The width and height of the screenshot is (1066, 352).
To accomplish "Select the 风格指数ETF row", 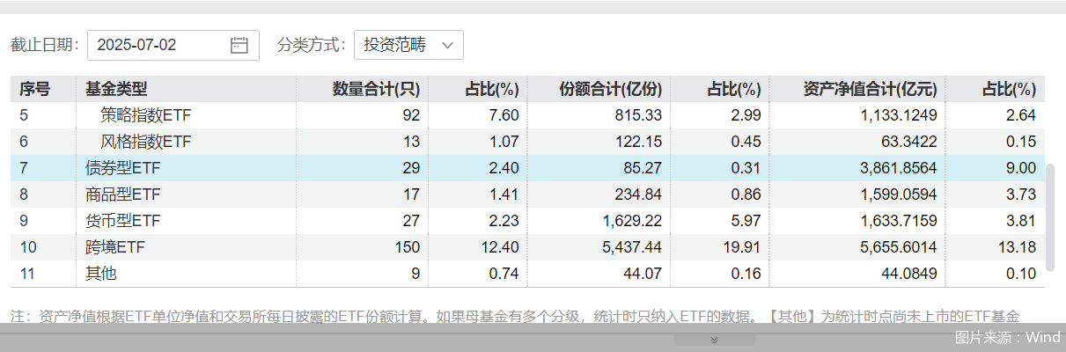I will tap(145, 142).
